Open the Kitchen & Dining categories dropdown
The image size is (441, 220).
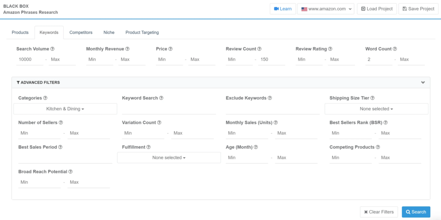pos(65,109)
